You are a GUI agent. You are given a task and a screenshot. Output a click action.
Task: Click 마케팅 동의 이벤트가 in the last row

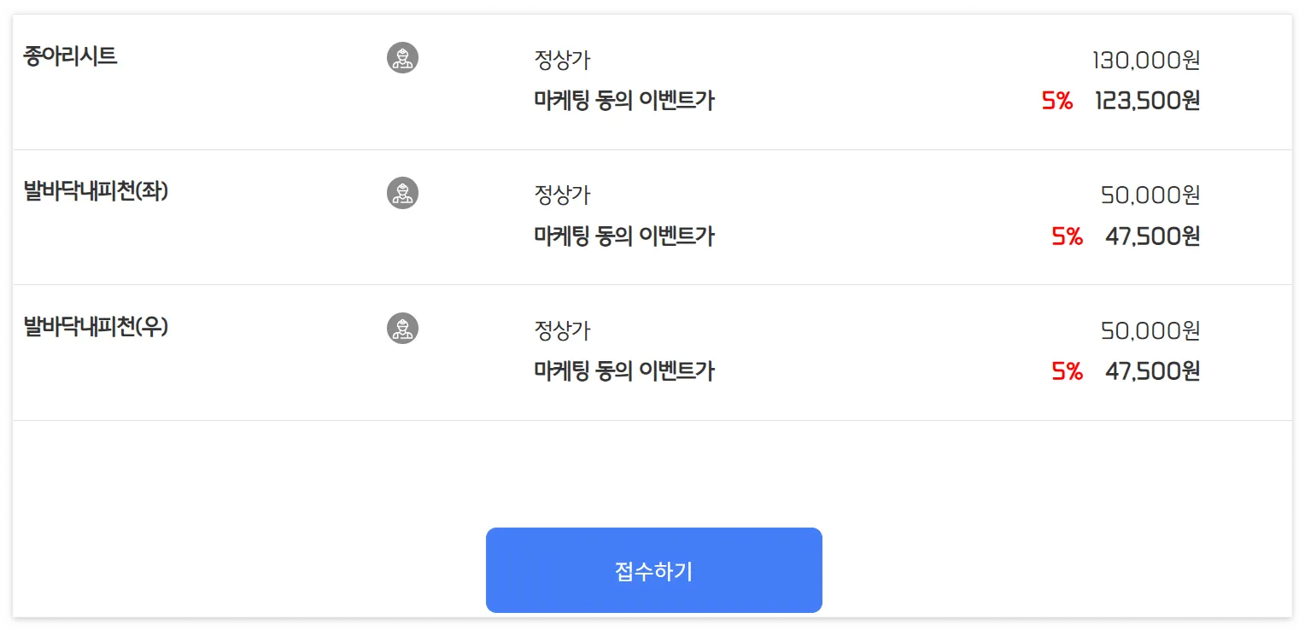click(x=624, y=371)
